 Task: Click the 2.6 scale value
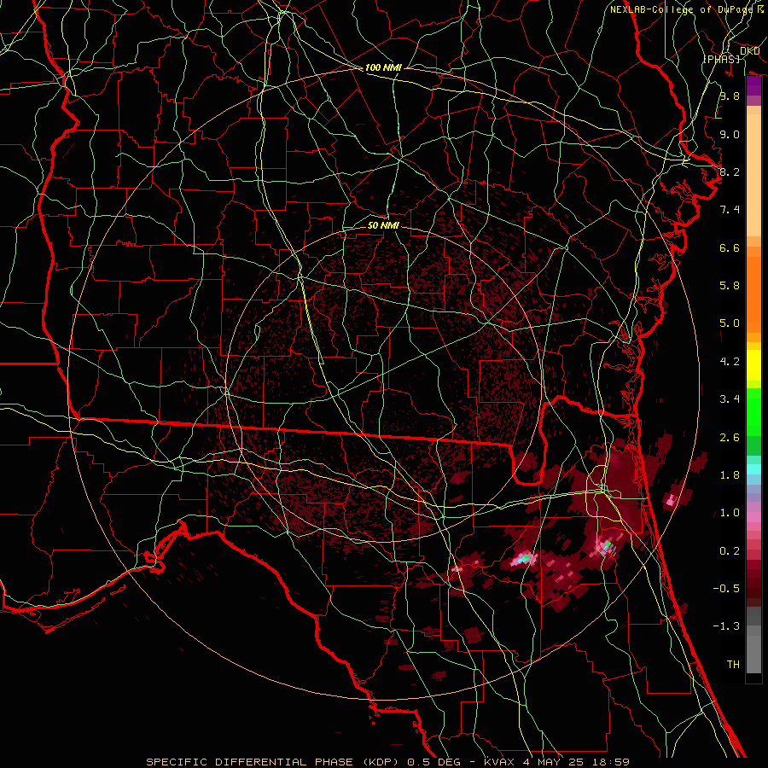(x=730, y=438)
